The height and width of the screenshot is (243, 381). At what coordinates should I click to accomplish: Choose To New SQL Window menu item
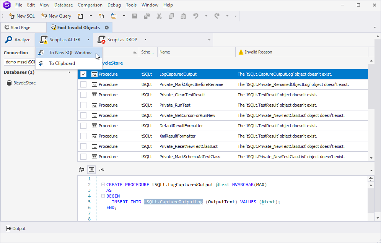(x=69, y=53)
